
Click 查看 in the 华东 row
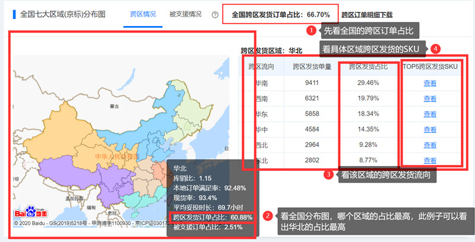(430, 114)
